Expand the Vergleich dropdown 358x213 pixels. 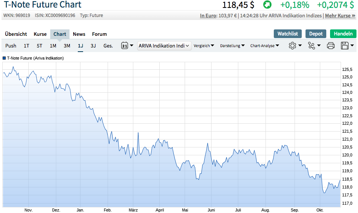(204, 46)
